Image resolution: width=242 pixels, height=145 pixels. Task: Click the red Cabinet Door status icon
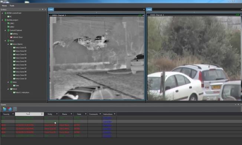tap(11, 37)
